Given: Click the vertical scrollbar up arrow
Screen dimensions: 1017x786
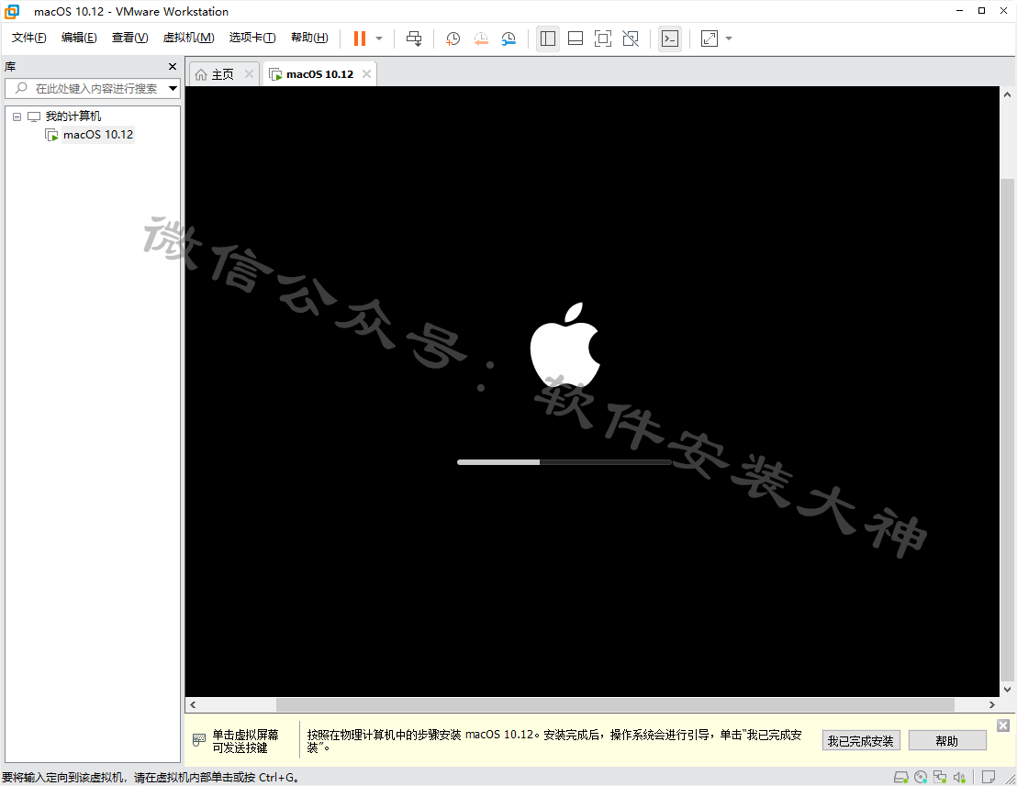Looking at the screenshot, I should (1007, 94).
